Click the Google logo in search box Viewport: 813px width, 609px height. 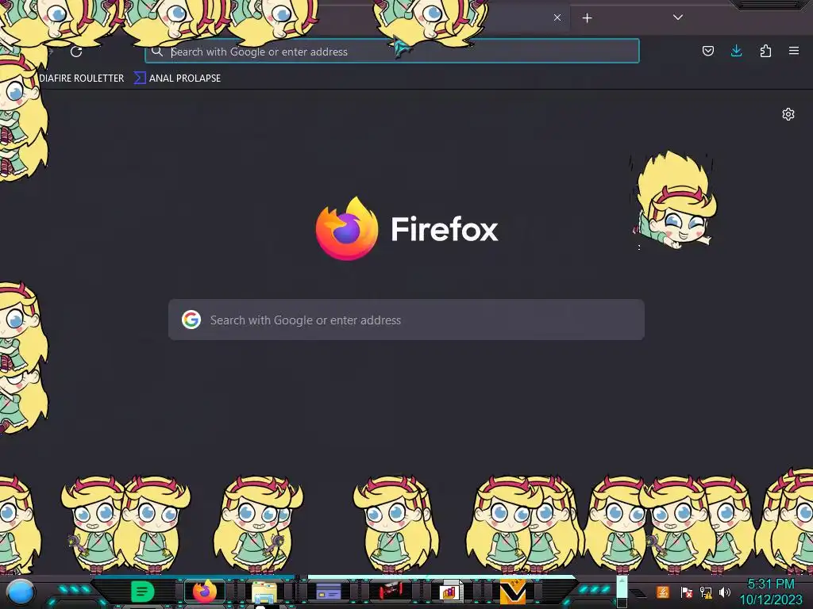coord(191,320)
